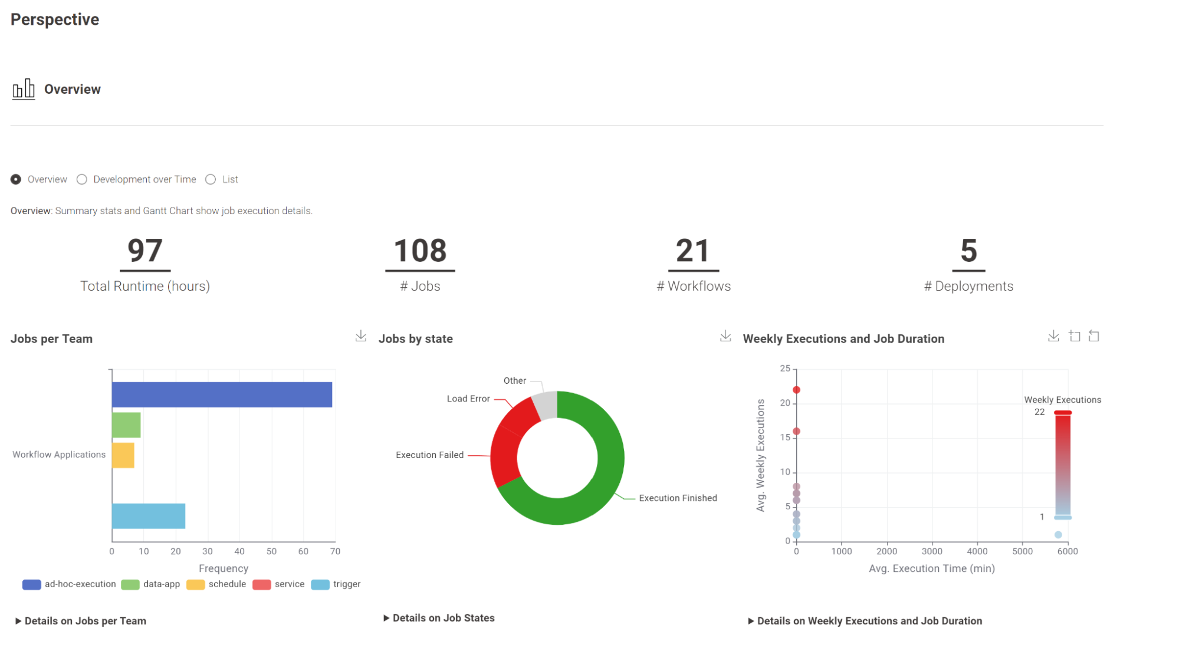Select the List radio button

(211, 179)
